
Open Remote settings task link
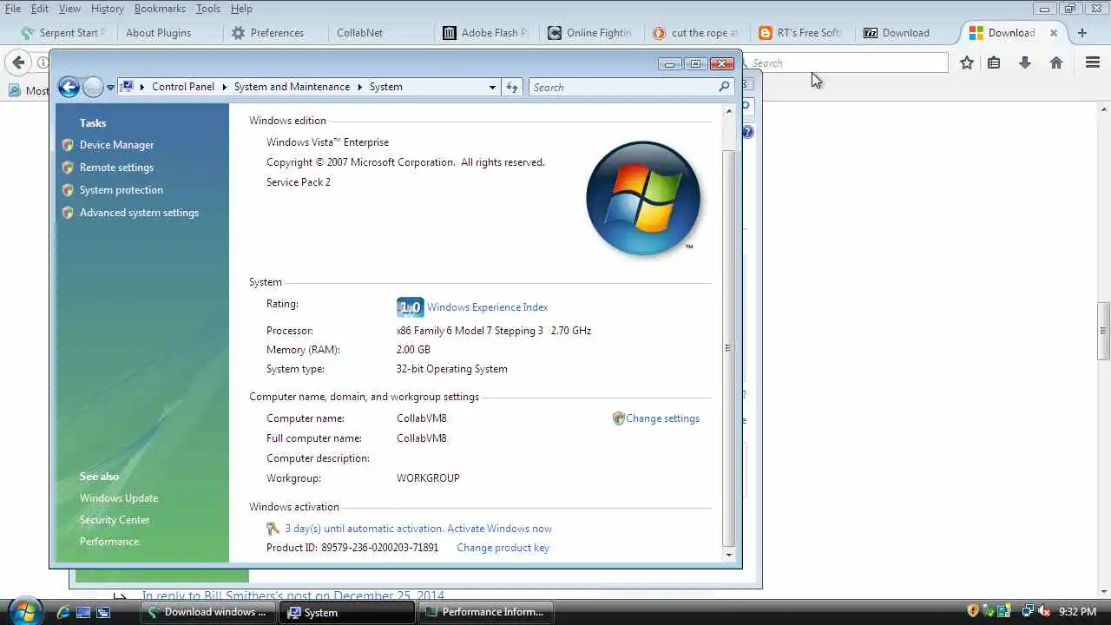[116, 168]
